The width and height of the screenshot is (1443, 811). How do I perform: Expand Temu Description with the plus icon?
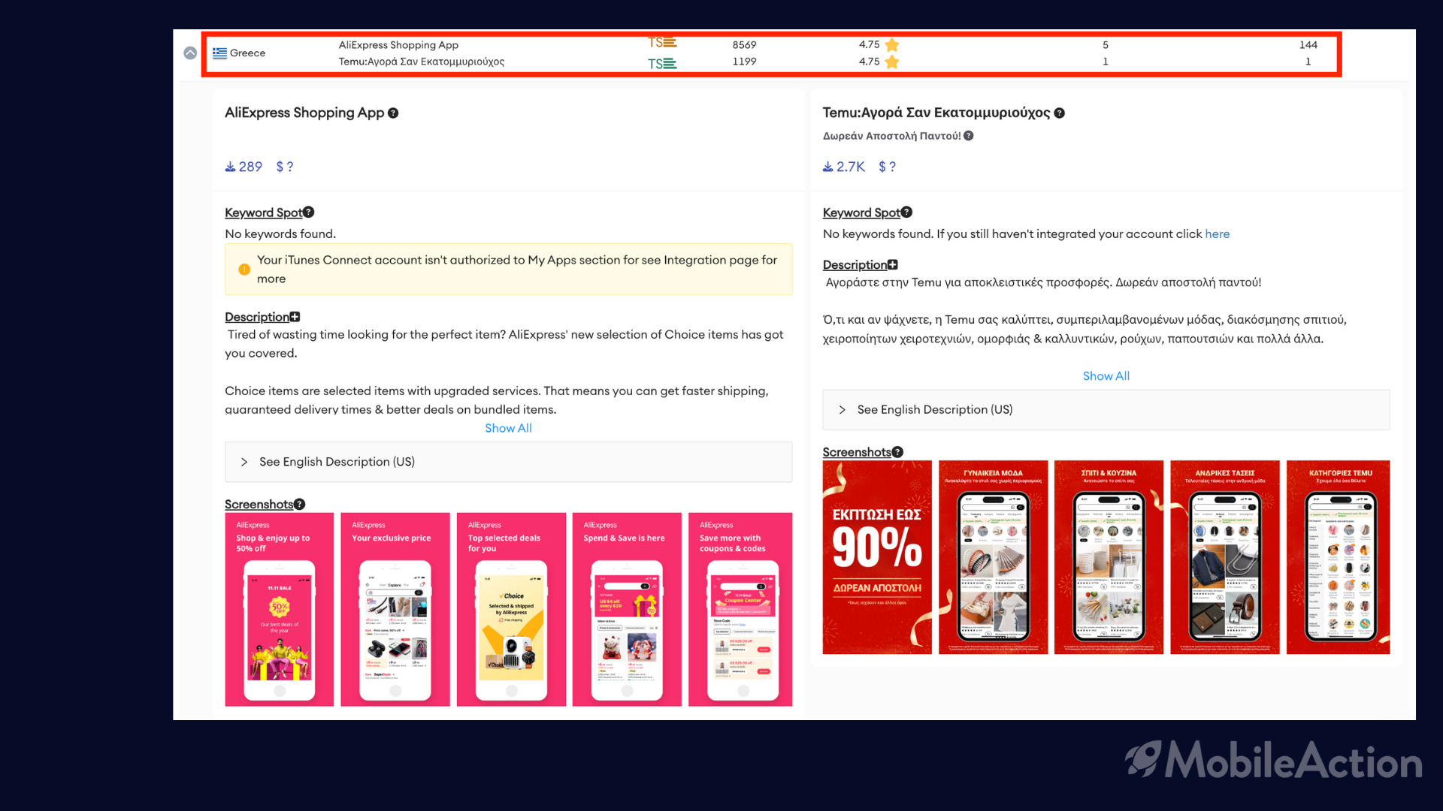pos(892,264)
